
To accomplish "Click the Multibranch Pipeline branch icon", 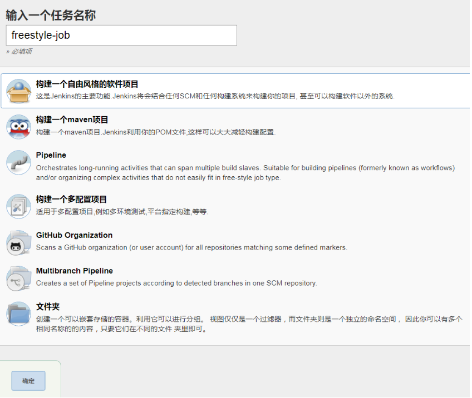I will click(x=19, y=278).
